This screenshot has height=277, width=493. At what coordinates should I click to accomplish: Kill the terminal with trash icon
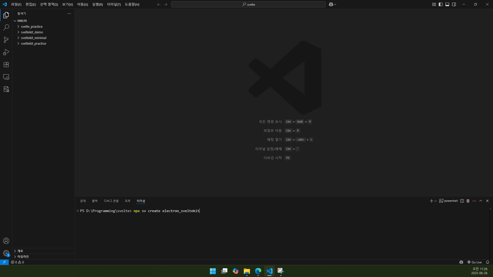click(x=468, y=201)
